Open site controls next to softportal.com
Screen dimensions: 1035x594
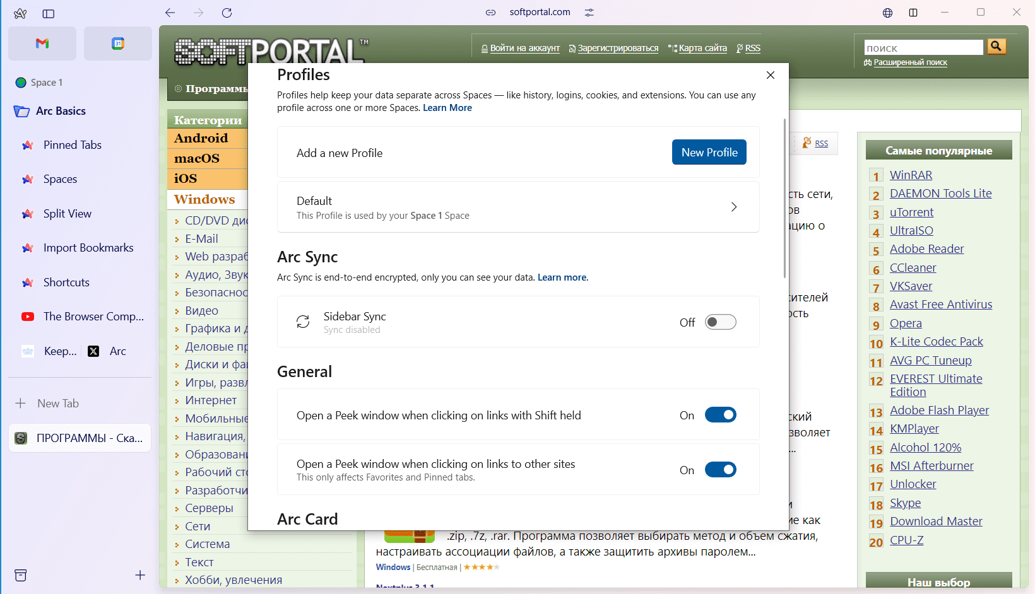click(589, 13)
